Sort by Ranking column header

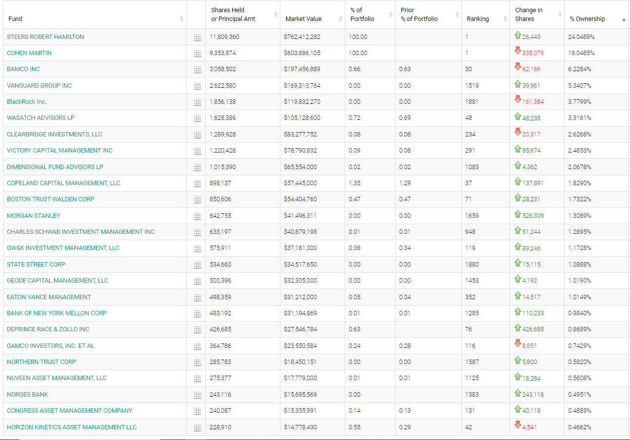pyautogui.click(x=485, y=15)
